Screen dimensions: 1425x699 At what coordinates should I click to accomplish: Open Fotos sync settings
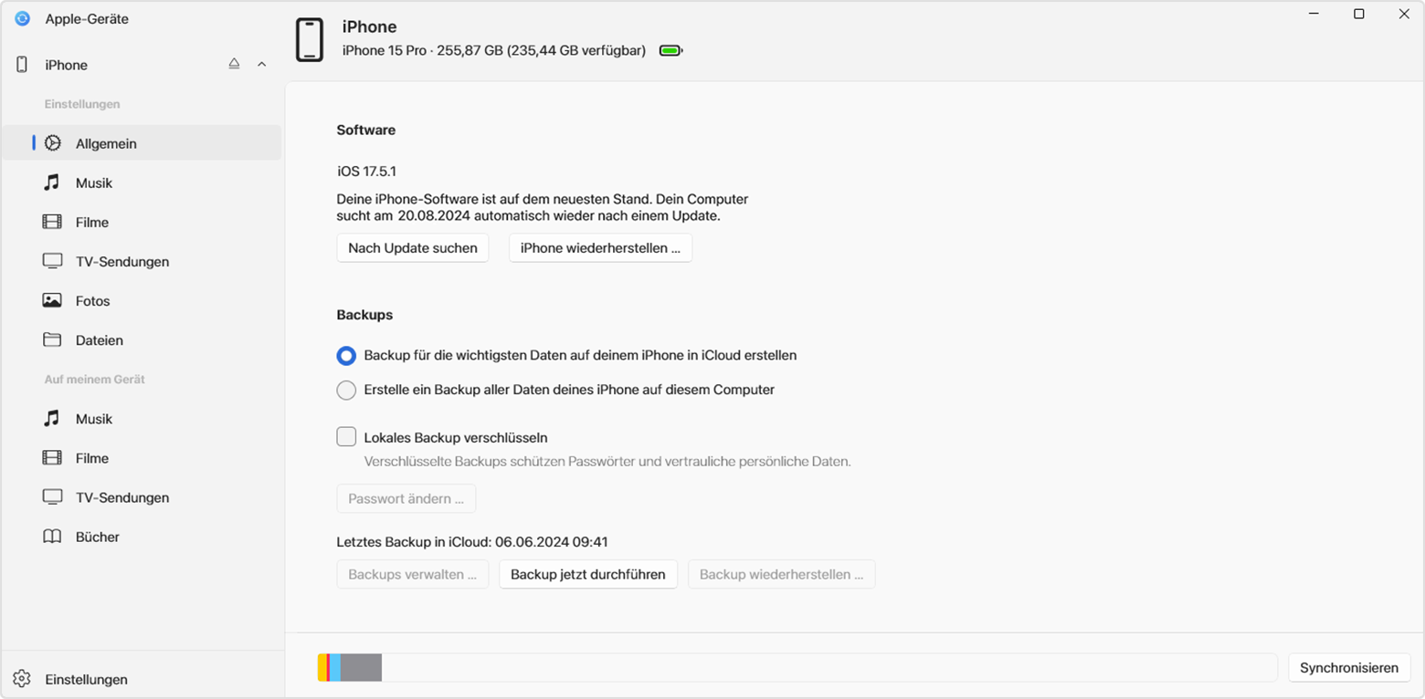(x=142, y=300)
